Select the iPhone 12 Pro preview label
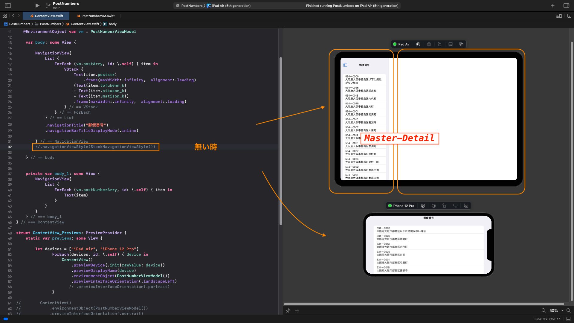574x323 pixels. coord(401,206)
